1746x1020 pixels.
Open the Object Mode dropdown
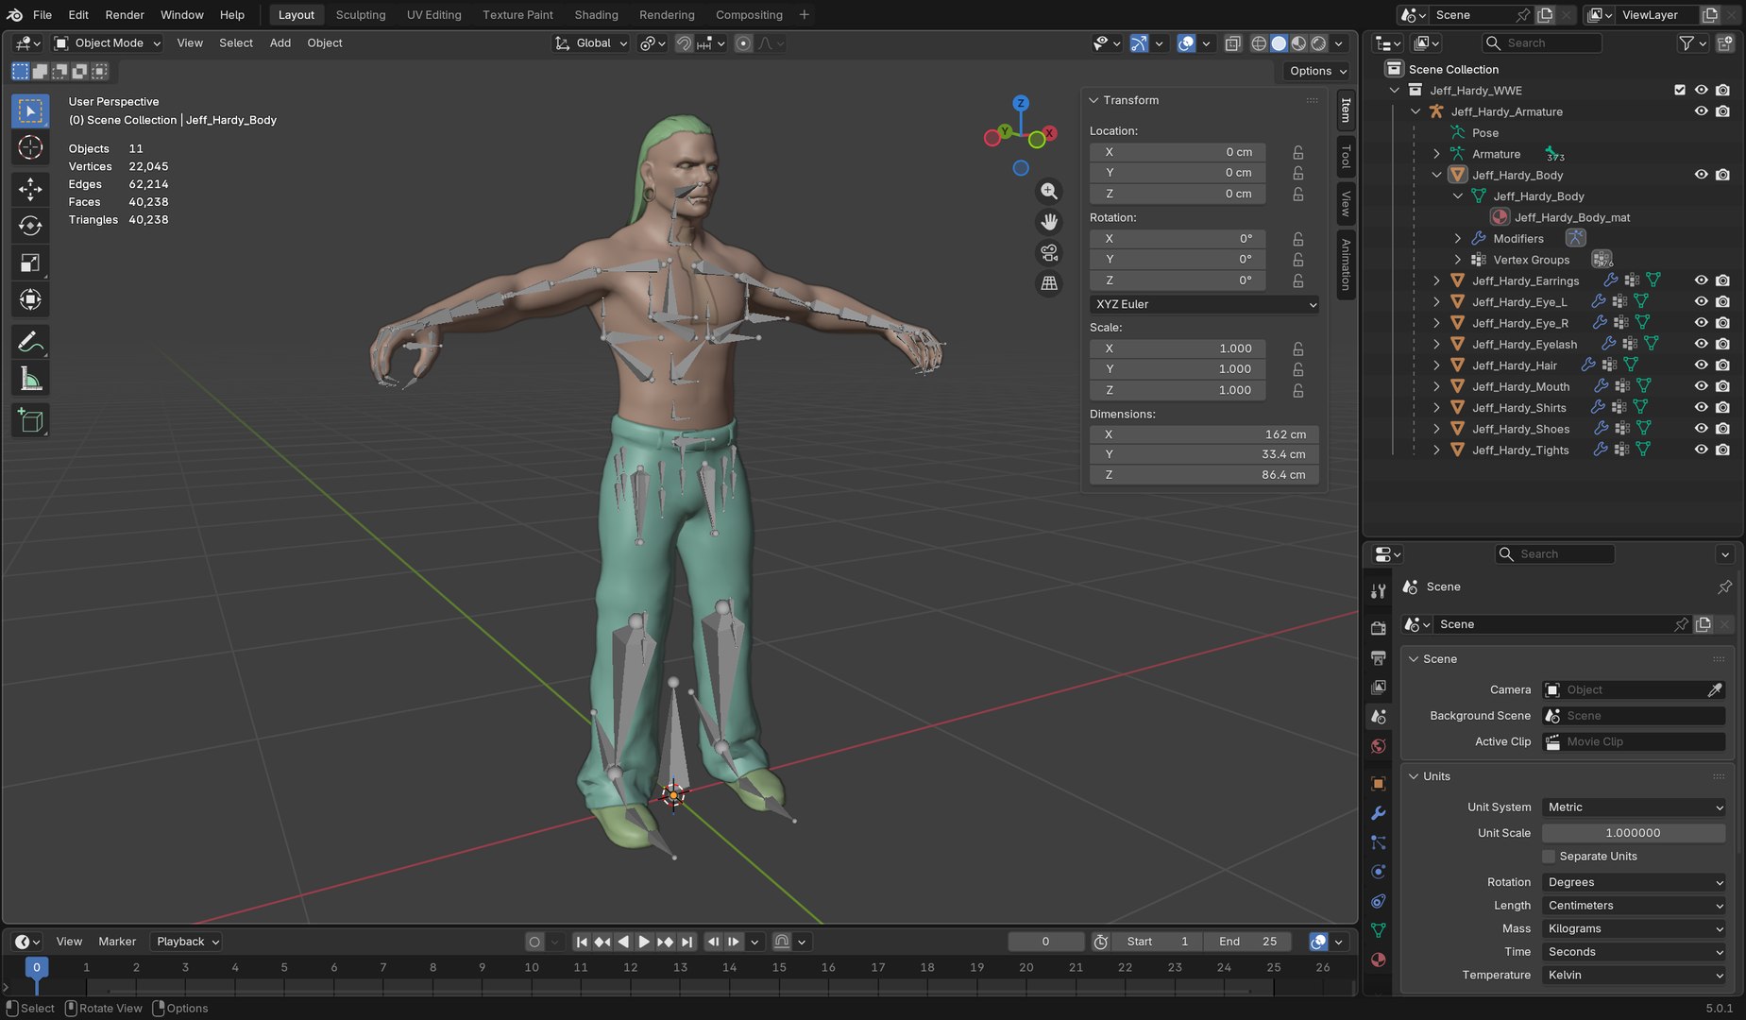tap(108, 42)
